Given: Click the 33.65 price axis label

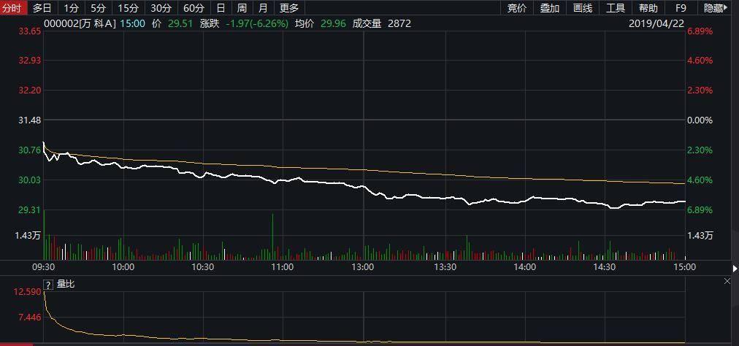Looking at the screenshot, I should pyautogui.click(x=29, y=31).
